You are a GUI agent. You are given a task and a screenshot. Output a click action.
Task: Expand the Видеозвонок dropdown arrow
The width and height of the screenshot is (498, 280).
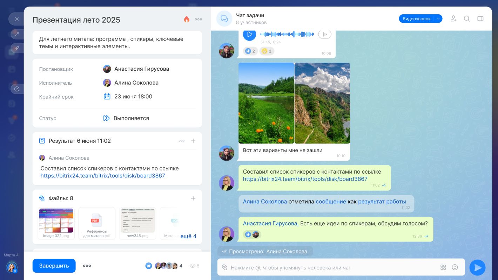click(x=438, y=19)
